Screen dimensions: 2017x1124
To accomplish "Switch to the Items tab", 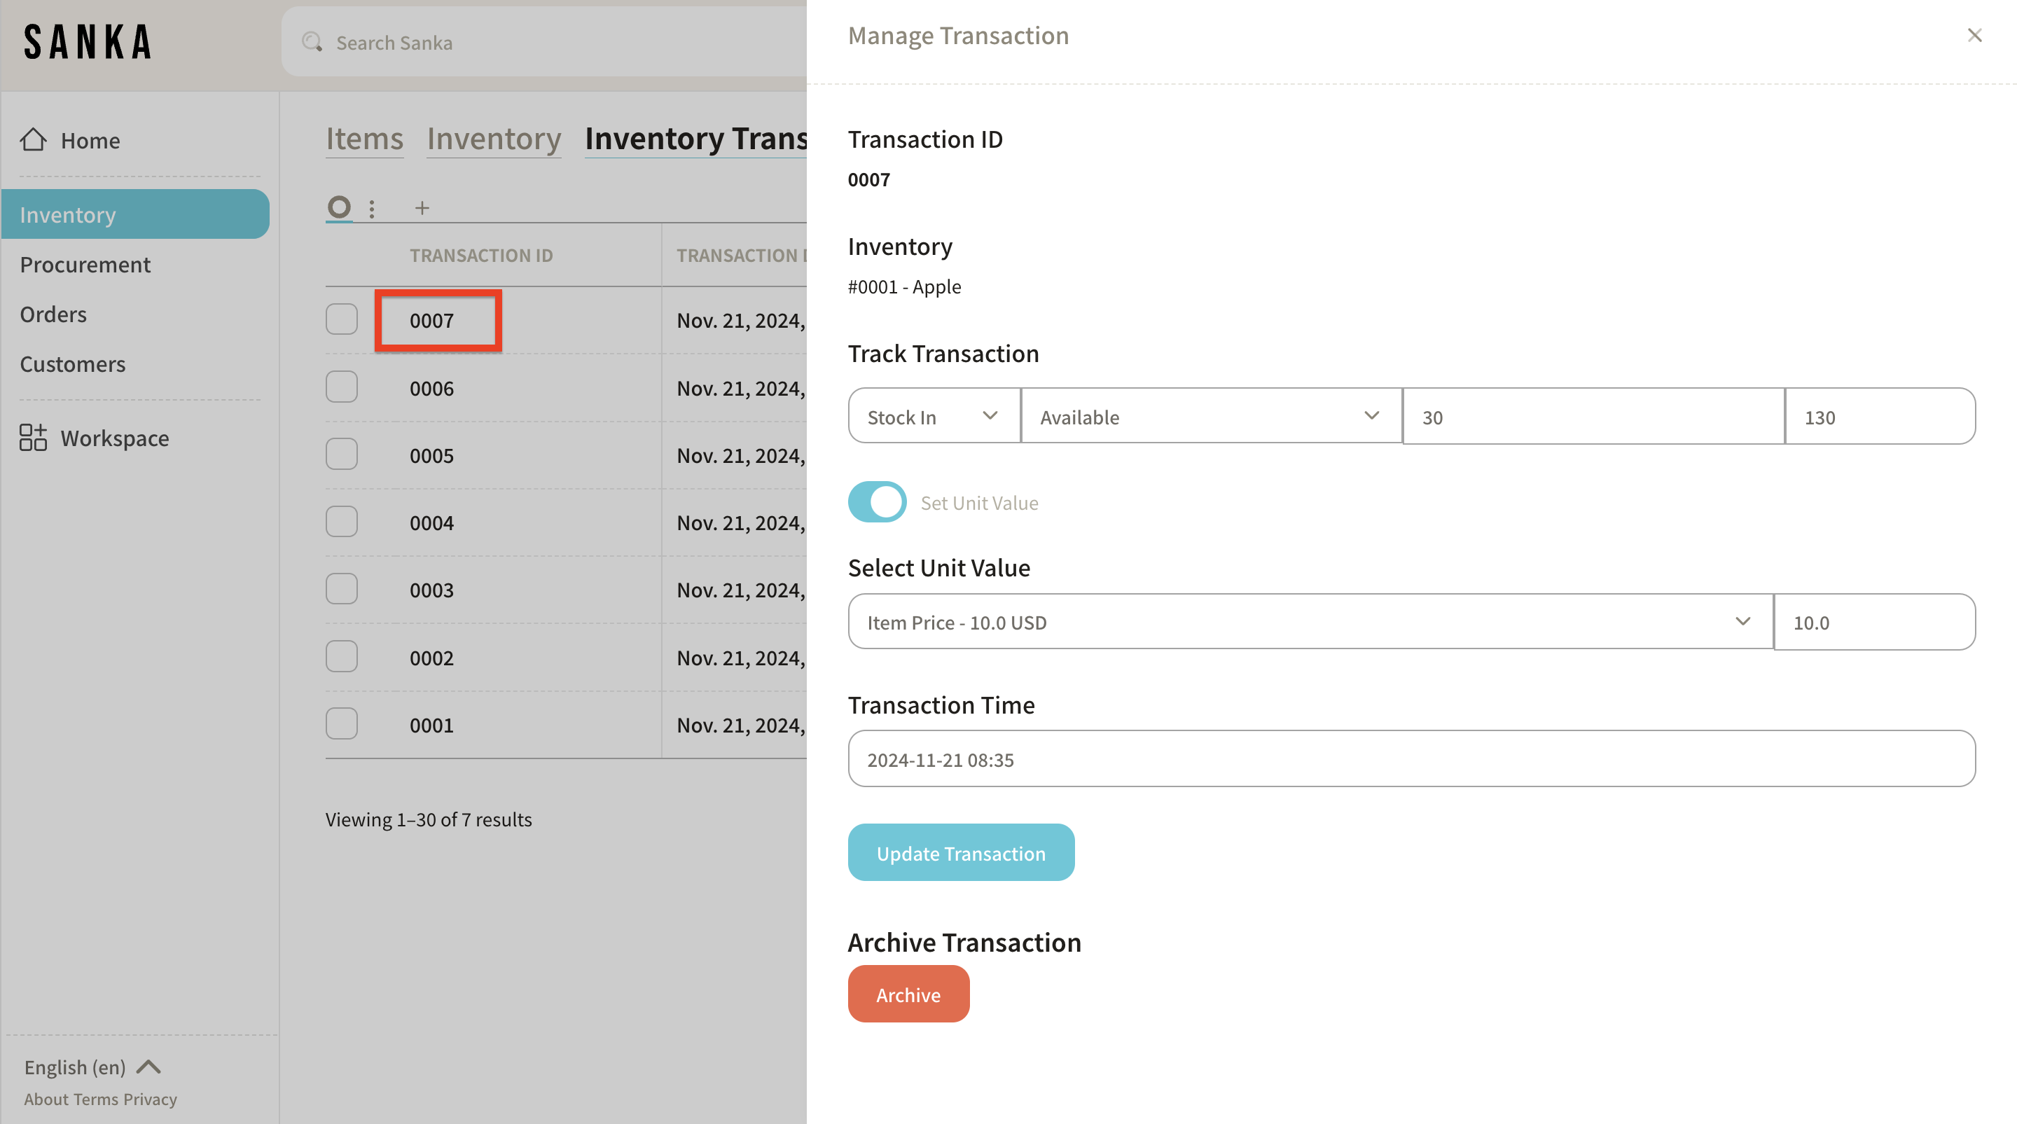I will 364,139.
